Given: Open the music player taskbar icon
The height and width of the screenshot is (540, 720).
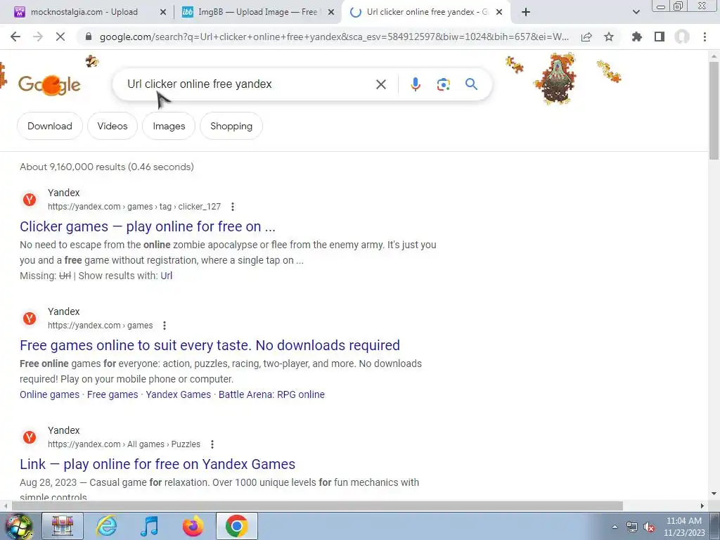Looking at the screenshot, I should (x=149, y=526).
